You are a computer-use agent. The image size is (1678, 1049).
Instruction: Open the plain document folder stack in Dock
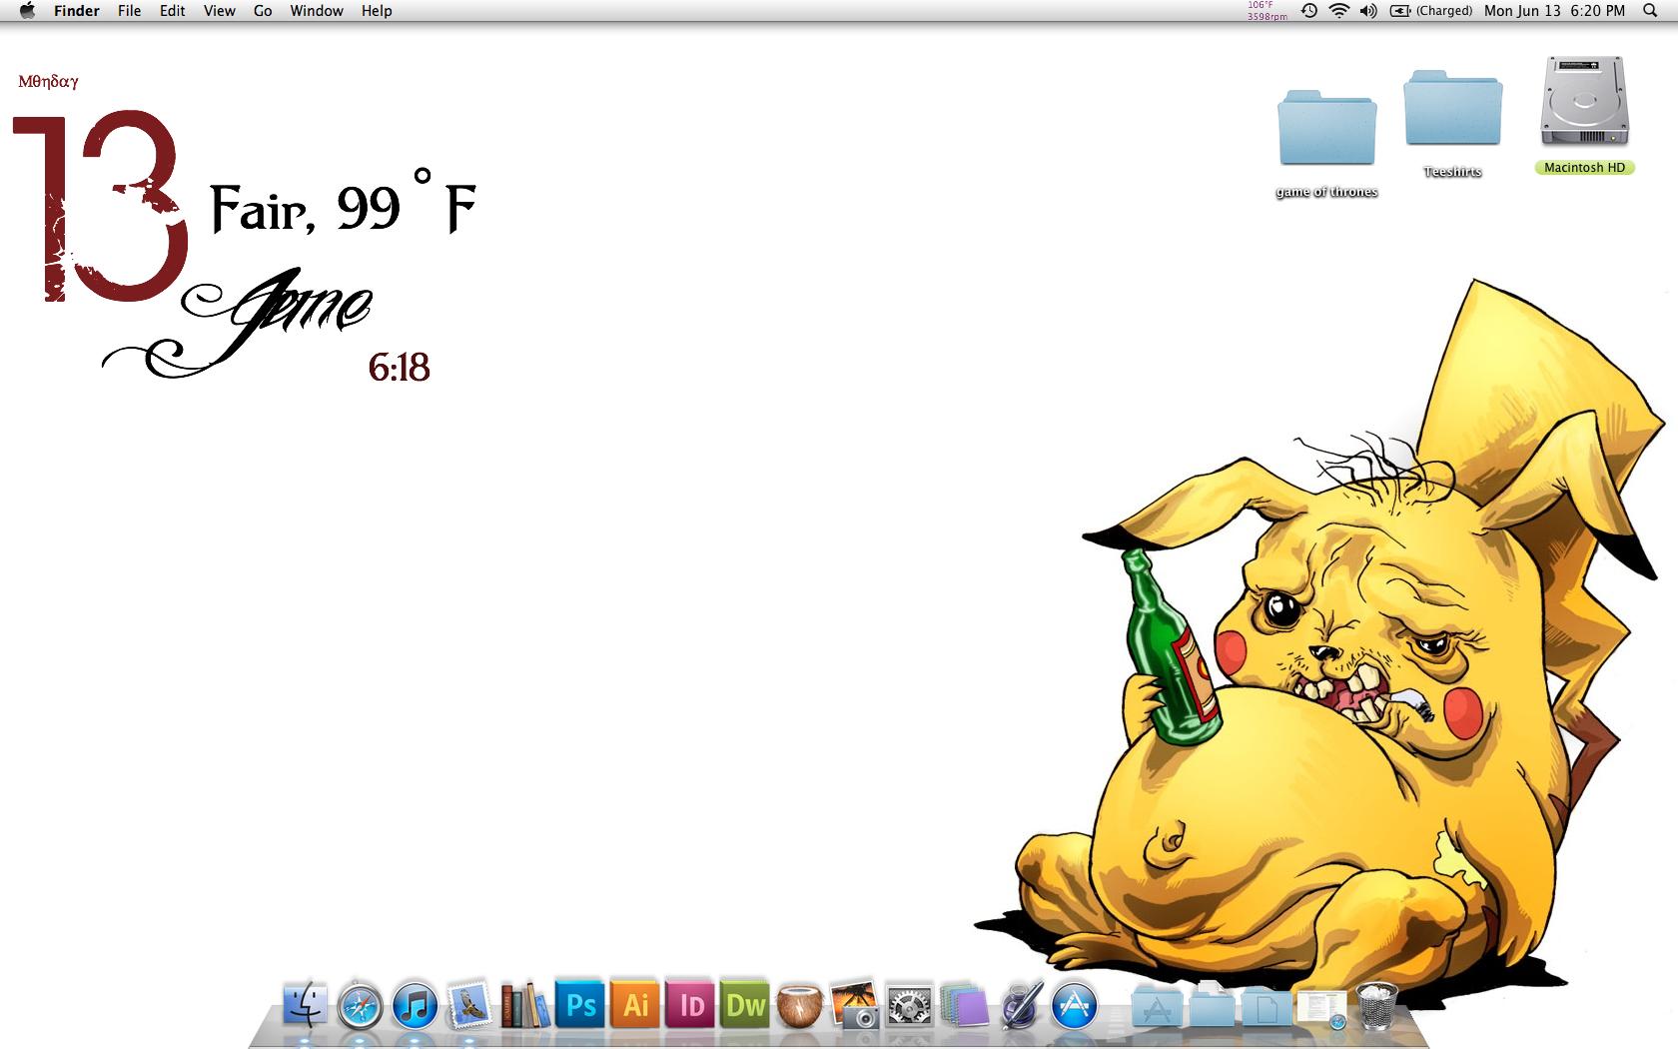coord(1266,1005)
